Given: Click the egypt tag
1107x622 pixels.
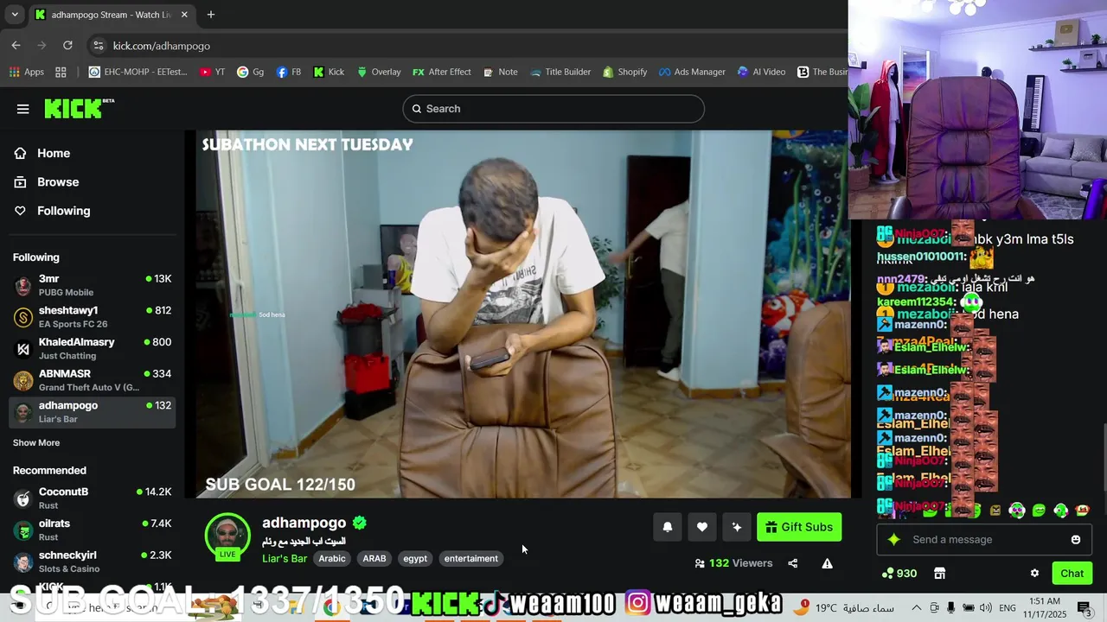Looking at the screenshot, I should pos(415,559).
